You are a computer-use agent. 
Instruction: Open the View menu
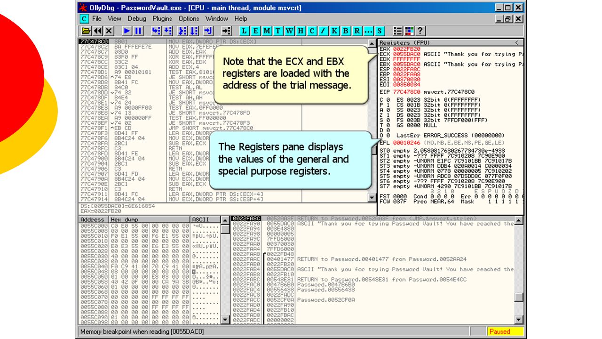pos(114,19)
